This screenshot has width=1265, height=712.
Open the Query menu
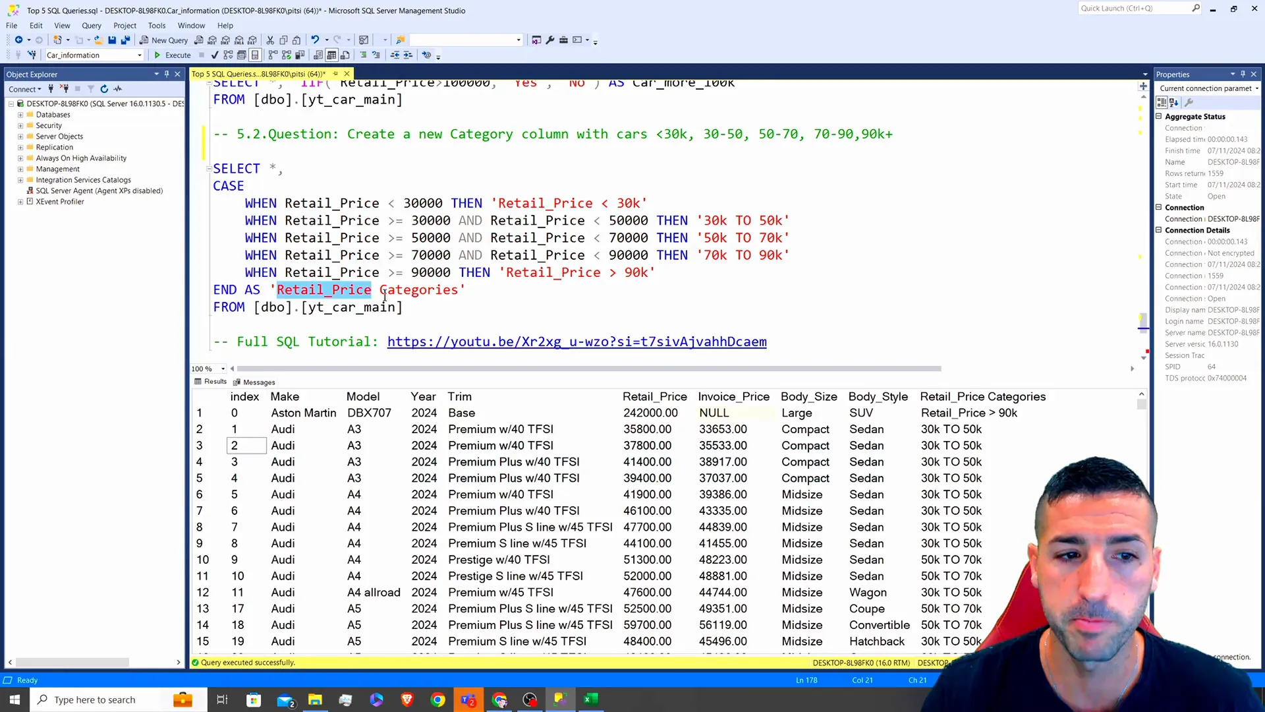click(x=90, y=24)
